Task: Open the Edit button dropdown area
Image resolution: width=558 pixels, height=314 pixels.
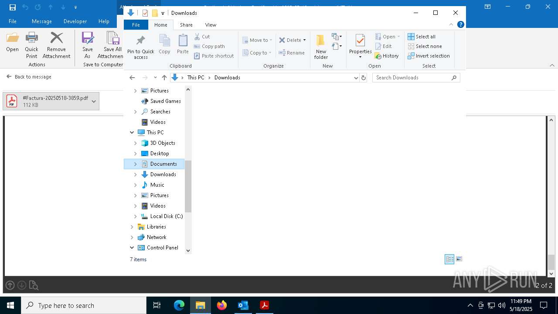Action: [383, 46]
